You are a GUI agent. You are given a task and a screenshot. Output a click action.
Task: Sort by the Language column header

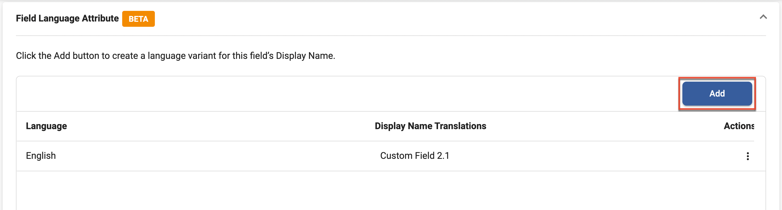tap(46, 126)
